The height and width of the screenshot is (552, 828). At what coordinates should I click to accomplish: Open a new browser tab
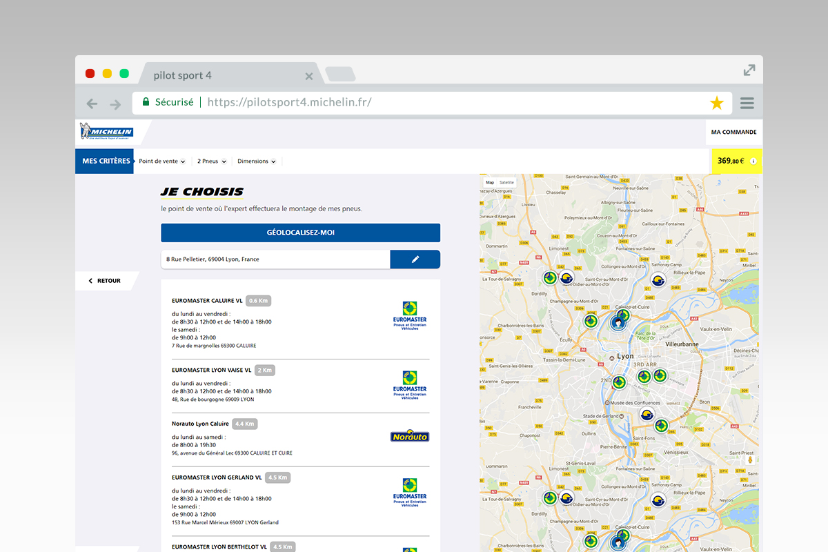pos(340,75)
